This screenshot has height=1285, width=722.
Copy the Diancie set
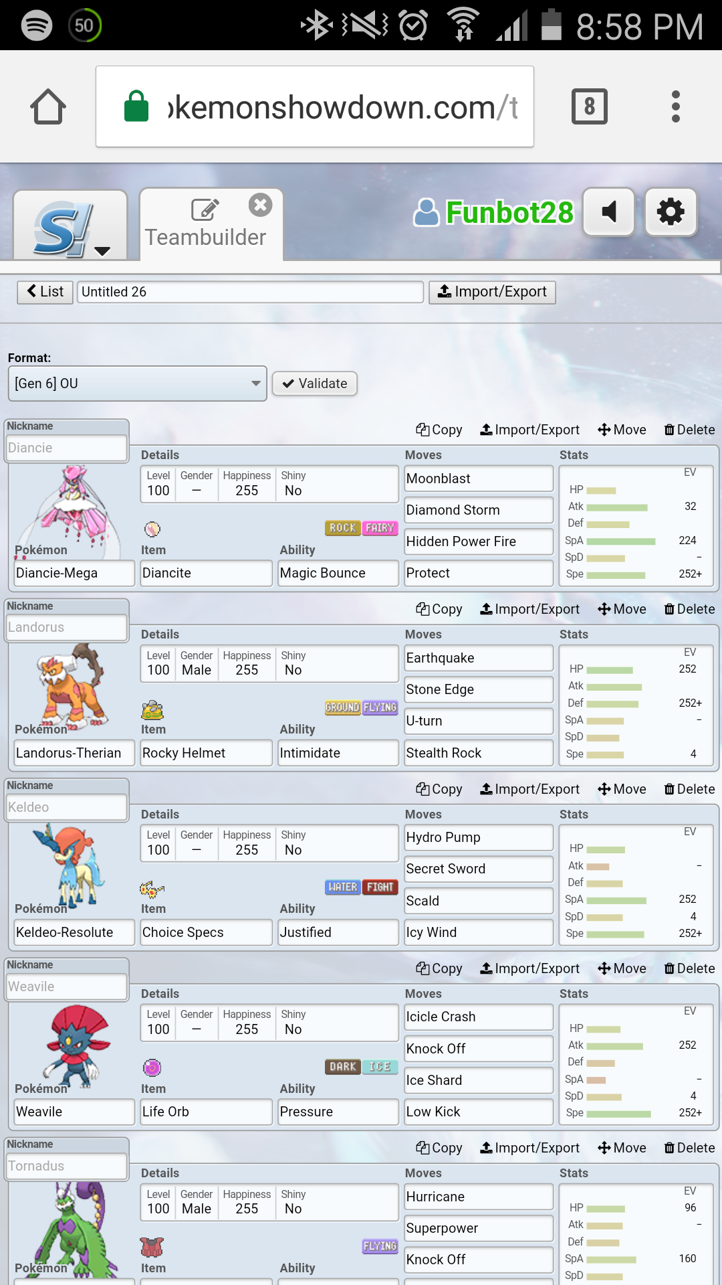click(x=439, y=430)
